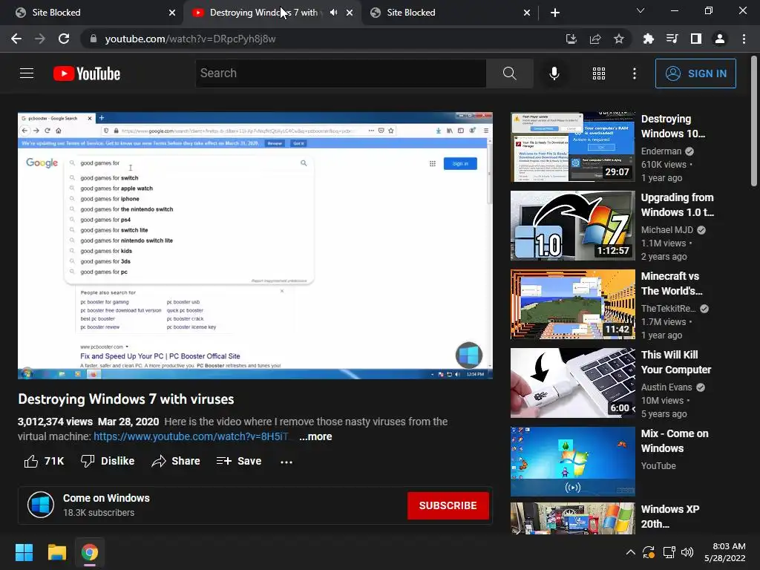This screenshot has height=570, width=760.
Task: Reload the page
Action: point(64,39)
